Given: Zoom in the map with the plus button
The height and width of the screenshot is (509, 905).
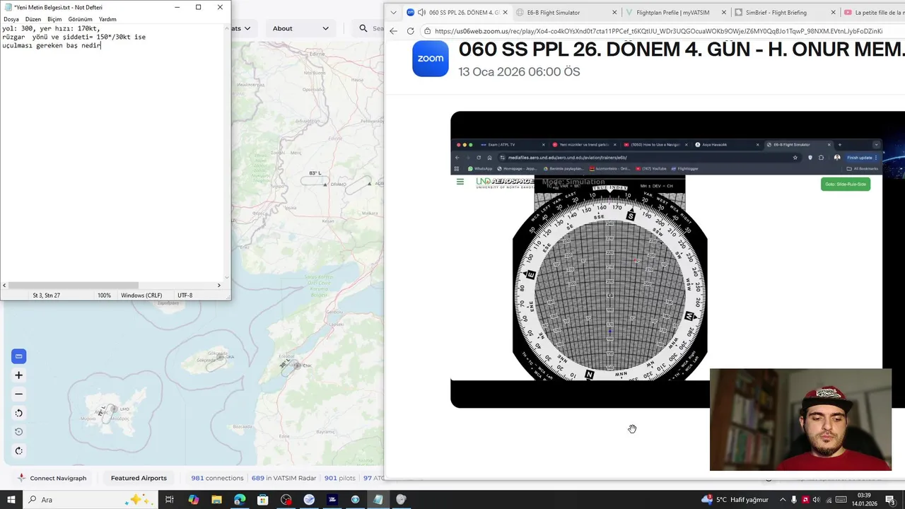Looking at the screenshot, I should (19, 375).
